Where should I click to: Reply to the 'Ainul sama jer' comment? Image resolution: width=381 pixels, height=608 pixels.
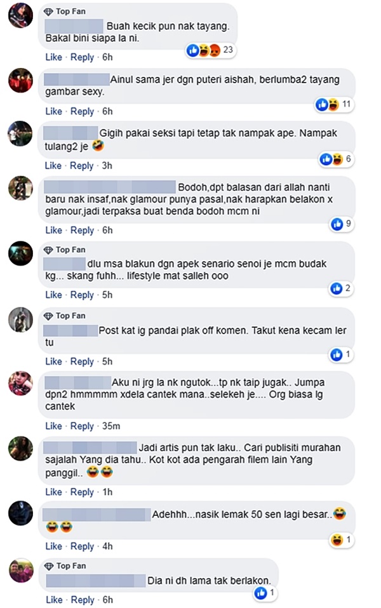[x=82, y=112]
